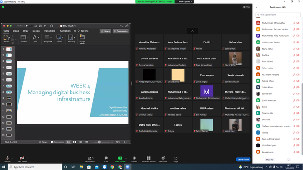Screen dimensions: 303x170
Task: Click the Share button in PowerPoint
Action: 106,31
